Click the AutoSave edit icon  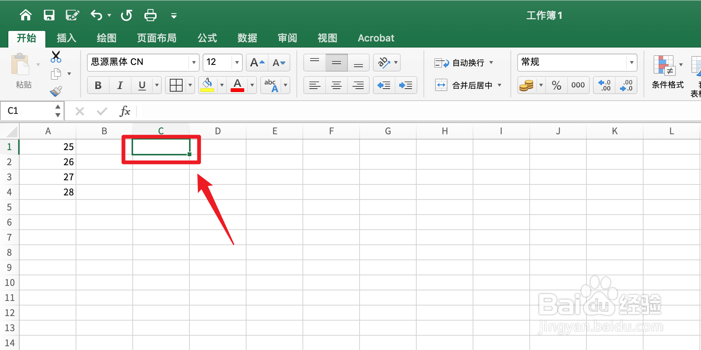[x=72, y=15]
